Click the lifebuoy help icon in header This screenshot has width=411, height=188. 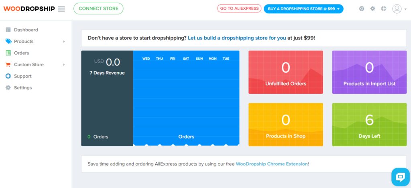click(x=384, y=9)
